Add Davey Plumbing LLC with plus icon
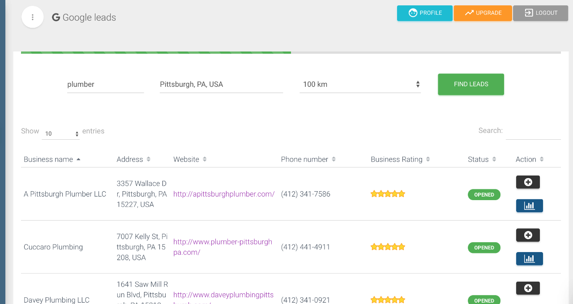Image resolution: width=573 pixels, height=304 pixels. (528, 288)
